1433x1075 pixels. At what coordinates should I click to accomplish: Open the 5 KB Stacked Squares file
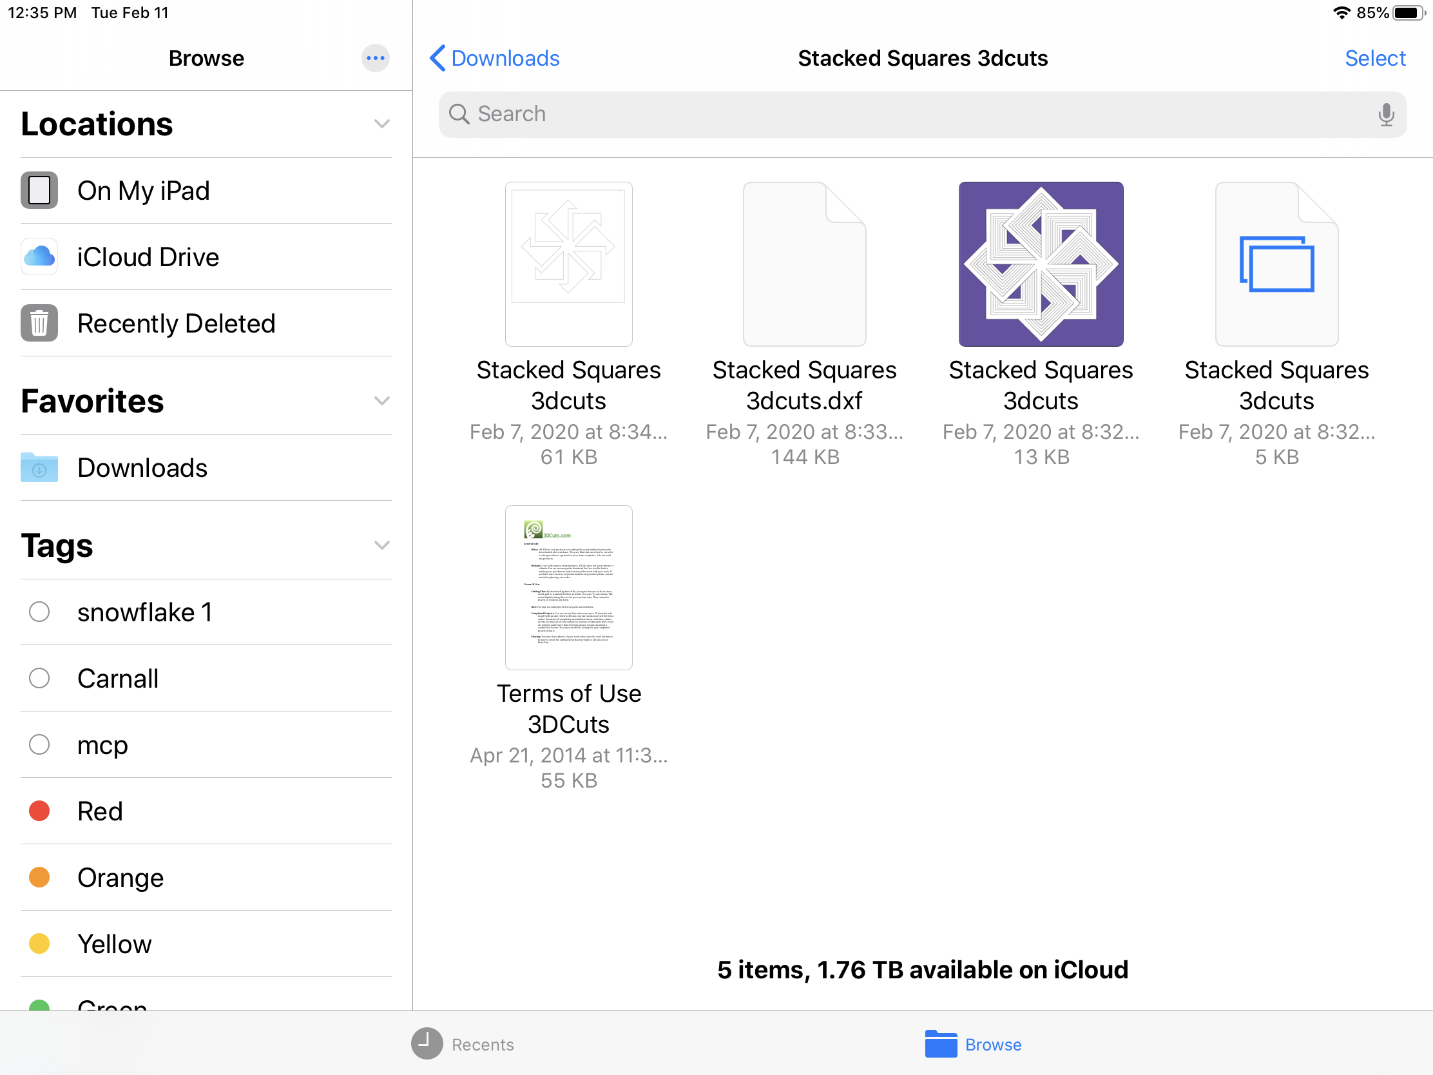pyautogui.click(x=1276, y=264)
